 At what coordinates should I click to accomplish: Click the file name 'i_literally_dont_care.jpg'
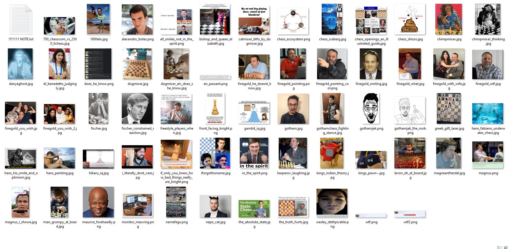coord(138,175)
